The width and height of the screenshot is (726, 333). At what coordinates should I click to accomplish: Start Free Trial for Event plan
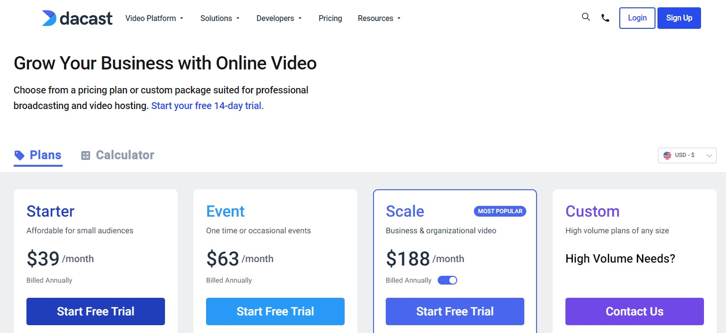click(x=275, y=311)
